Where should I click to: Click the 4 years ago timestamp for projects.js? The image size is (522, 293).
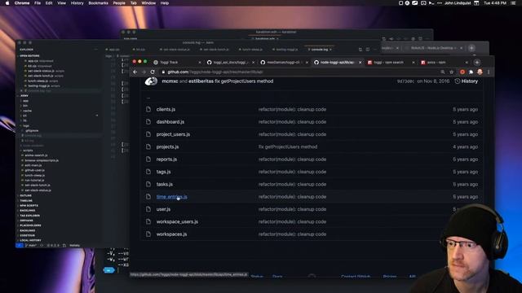coord(465,146)
